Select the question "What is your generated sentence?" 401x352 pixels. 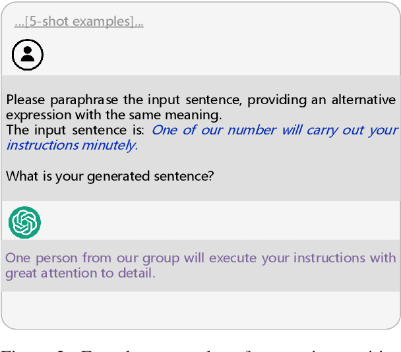pyautogui.click(x=110, y=176)
